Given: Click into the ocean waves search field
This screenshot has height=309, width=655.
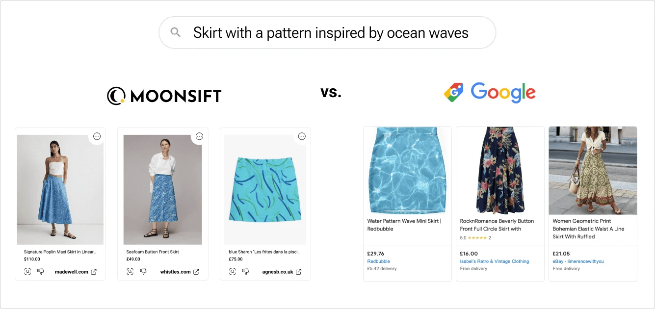Looking at the screenshot, I should (331, 33).
